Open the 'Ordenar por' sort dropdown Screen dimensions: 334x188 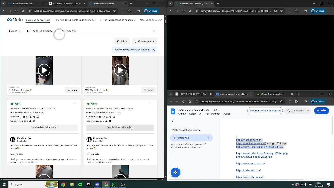coord(144,41)
